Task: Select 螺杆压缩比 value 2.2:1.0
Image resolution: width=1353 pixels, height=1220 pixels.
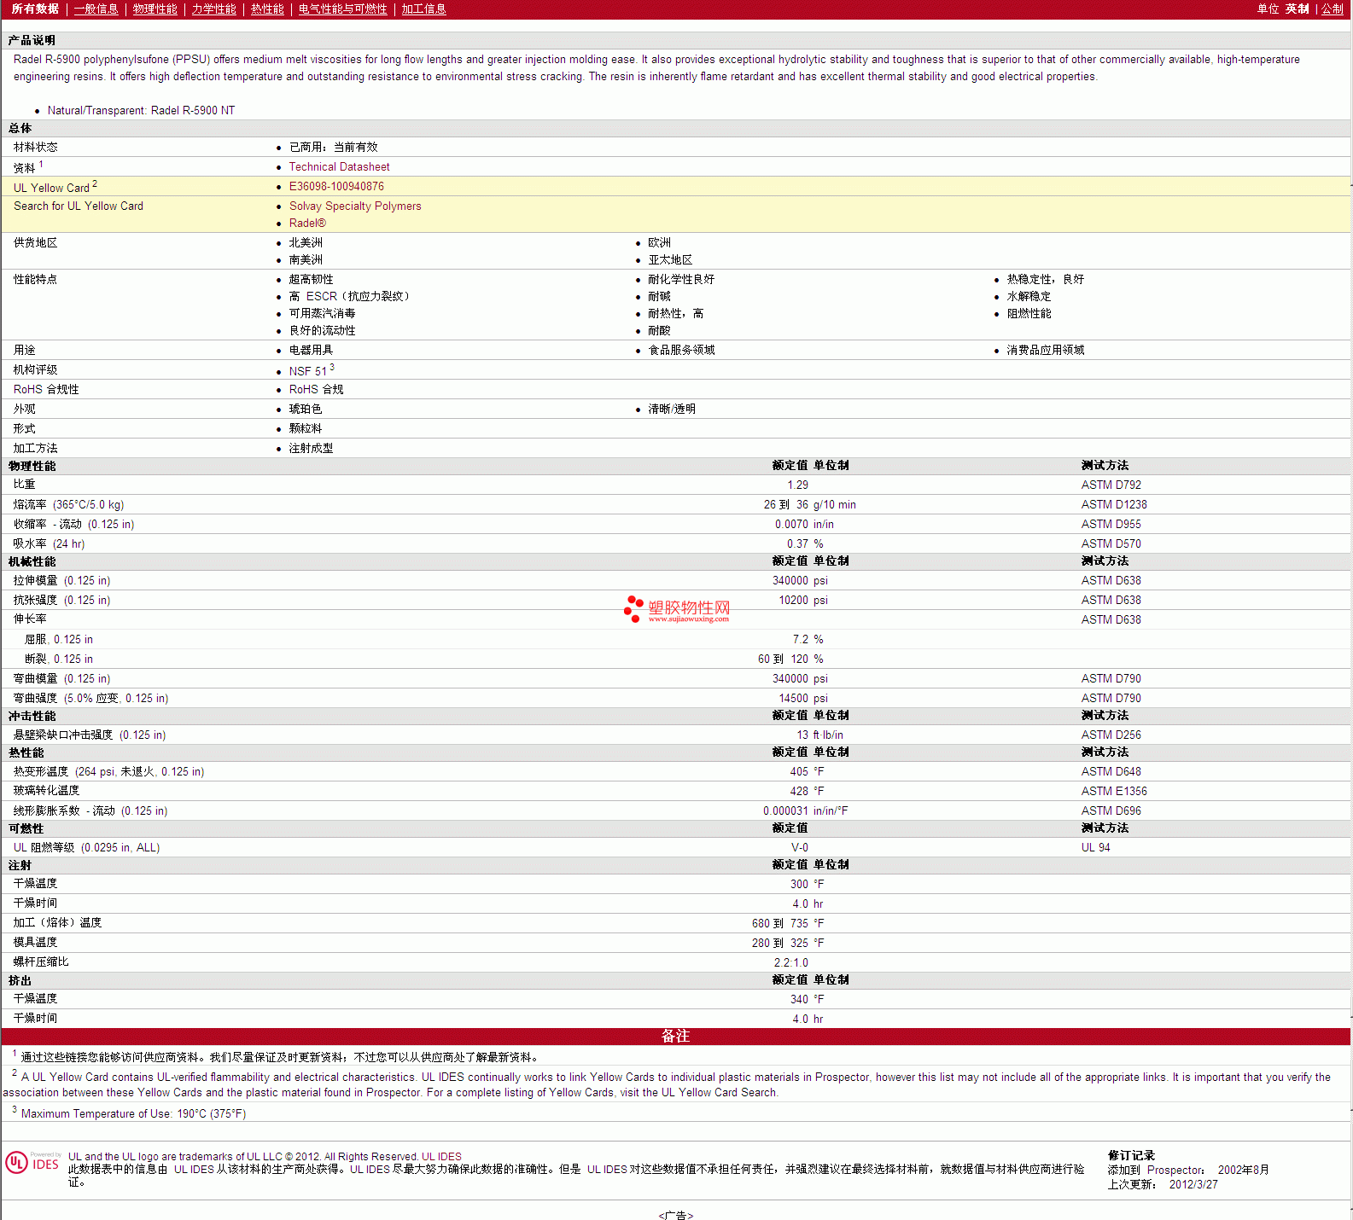Action: 790,963
